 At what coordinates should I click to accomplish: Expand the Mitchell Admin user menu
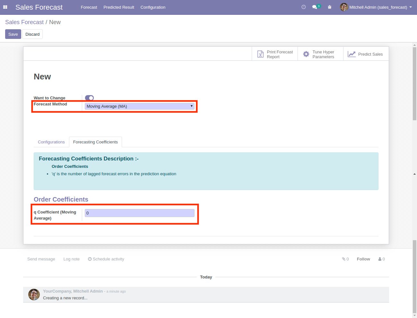tap(376, 7)
